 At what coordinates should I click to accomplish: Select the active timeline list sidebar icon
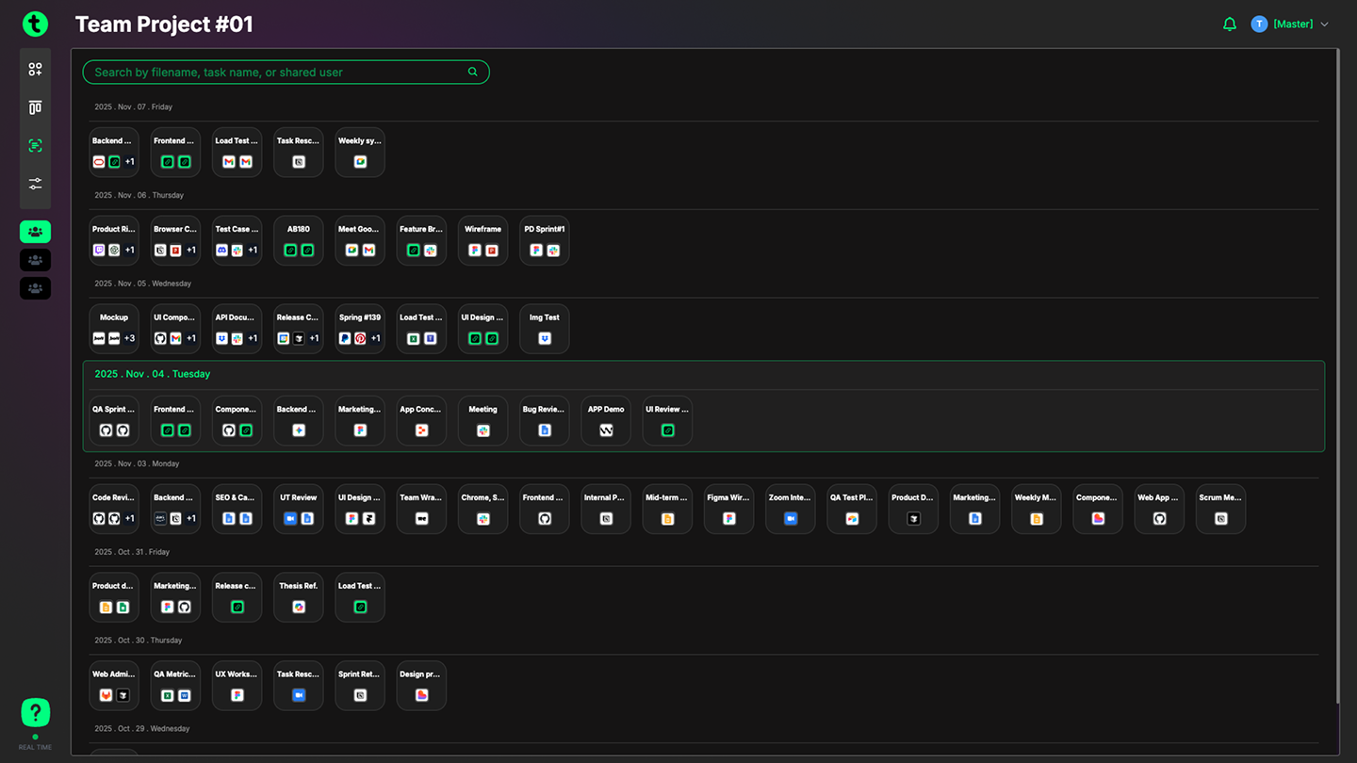pos(35,146)
